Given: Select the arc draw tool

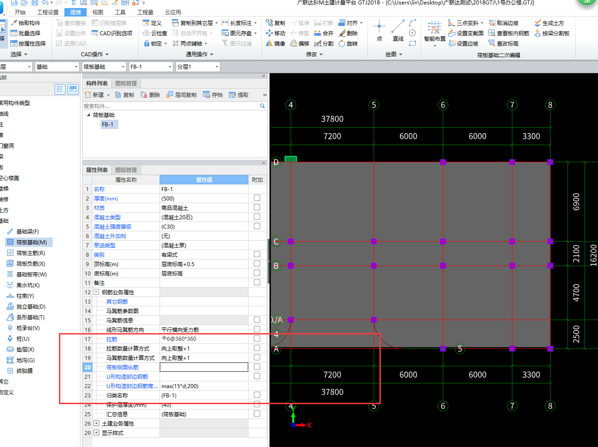Looking at the screenshot, I should pos(413,22).
